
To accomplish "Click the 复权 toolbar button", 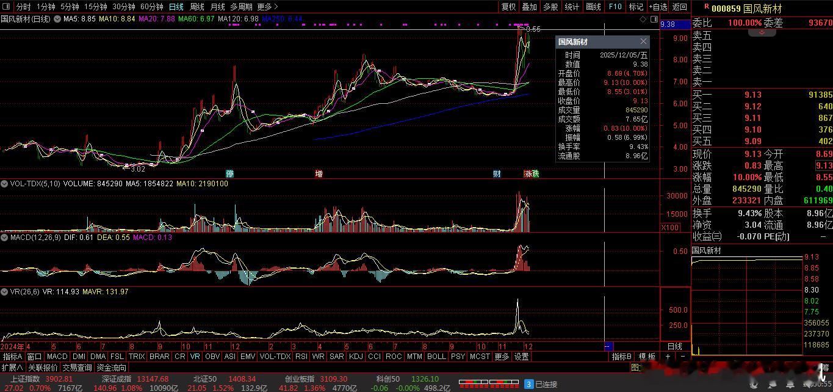I will click(x=508, y=7).
